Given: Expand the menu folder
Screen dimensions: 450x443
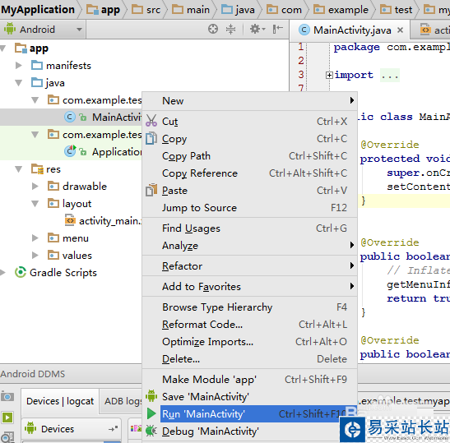Looking at the screenshot, I should 35,238.
